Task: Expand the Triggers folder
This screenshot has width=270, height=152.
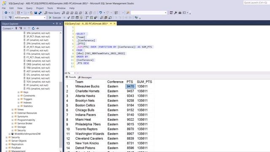Action: tap(19, 99)
